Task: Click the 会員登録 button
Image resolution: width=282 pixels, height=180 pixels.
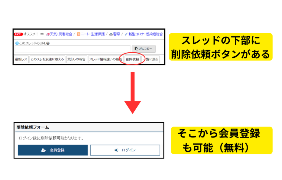Action: pyautogui.click(x=53, y=150)
